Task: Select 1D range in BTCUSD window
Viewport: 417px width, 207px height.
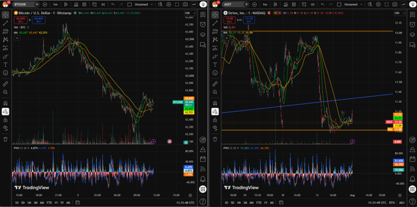Action: click(17, 203)
